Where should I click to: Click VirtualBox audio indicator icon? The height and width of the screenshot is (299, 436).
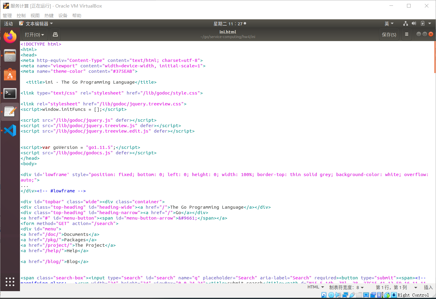click(338, 295)
